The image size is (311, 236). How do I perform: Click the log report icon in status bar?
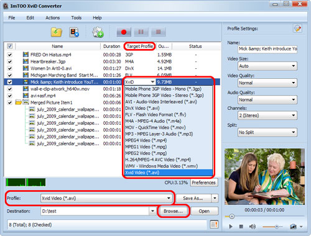pos(214,224)
